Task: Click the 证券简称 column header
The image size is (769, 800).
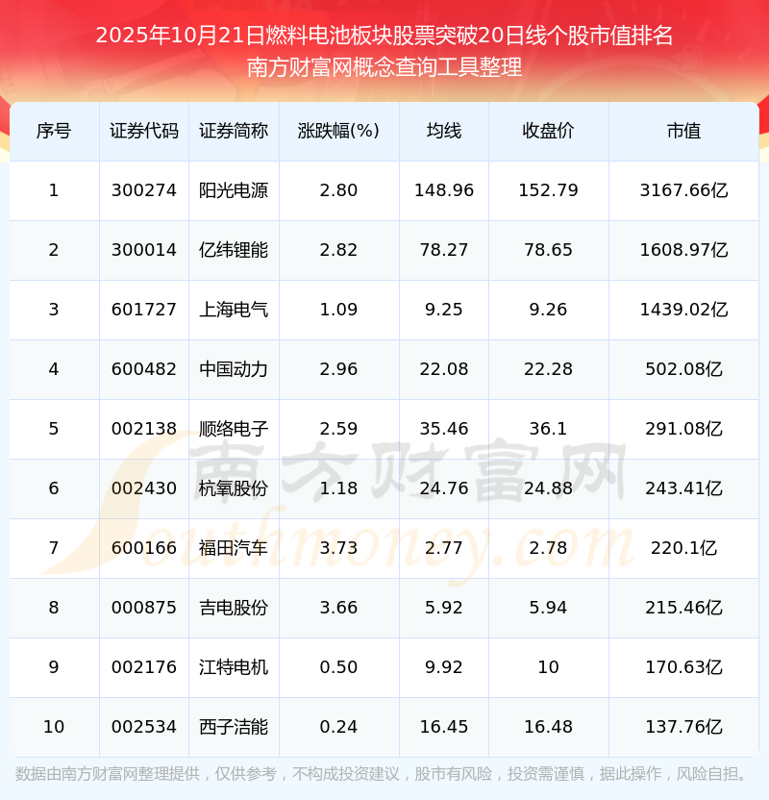Action: [234, 131]
